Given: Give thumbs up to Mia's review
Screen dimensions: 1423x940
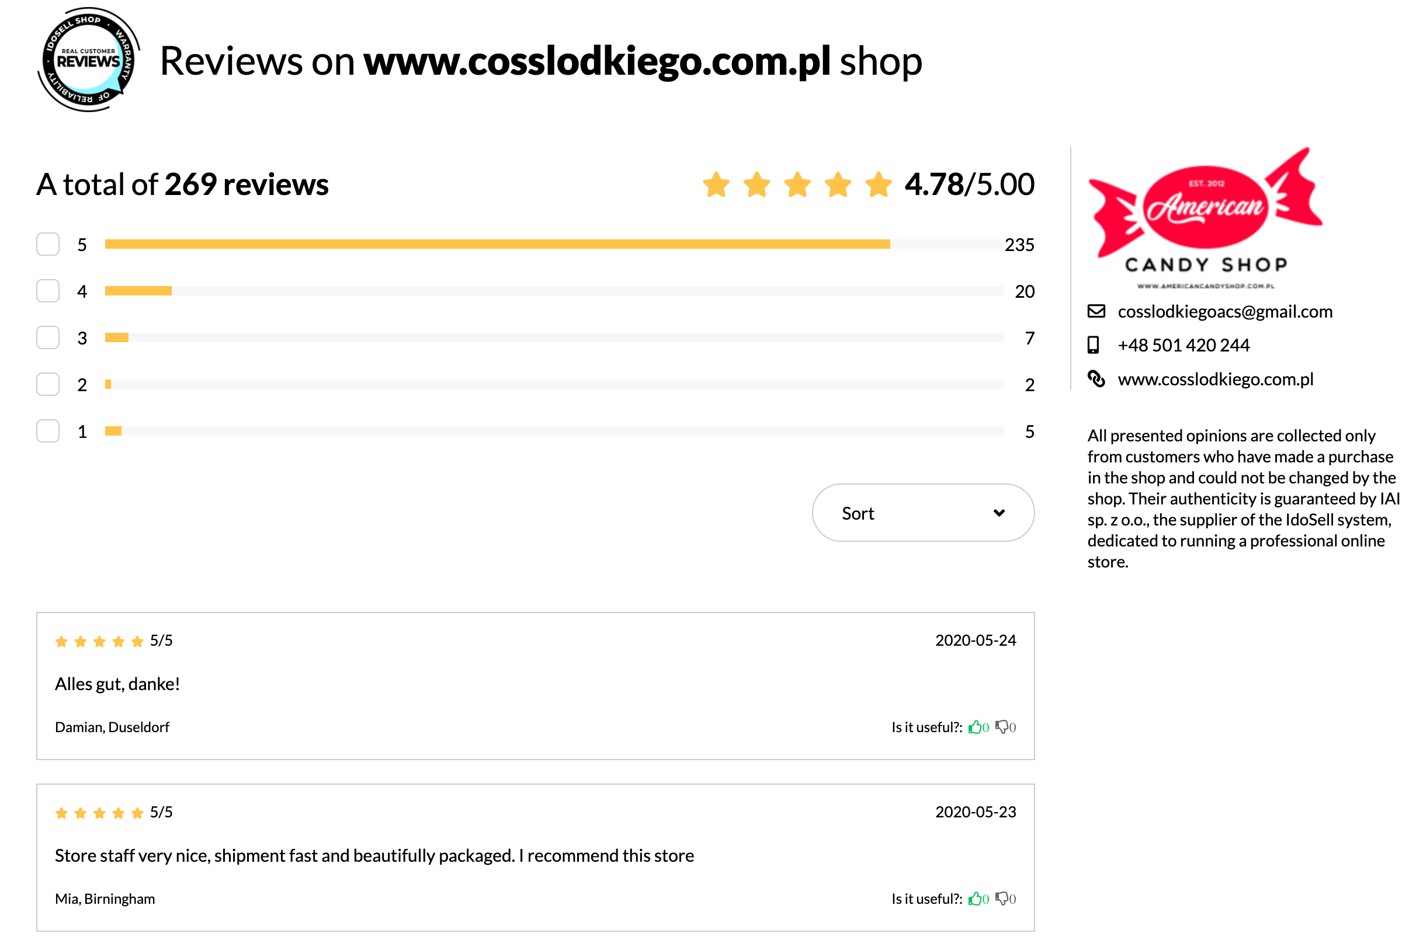Looking at the screenshot, I should point(975,899).
